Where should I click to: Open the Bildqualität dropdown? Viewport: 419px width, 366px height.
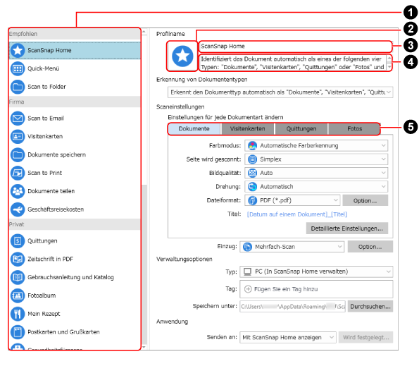[316, 173]
